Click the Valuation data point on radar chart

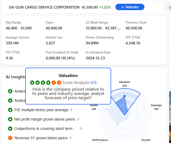(x=124, y=96)
